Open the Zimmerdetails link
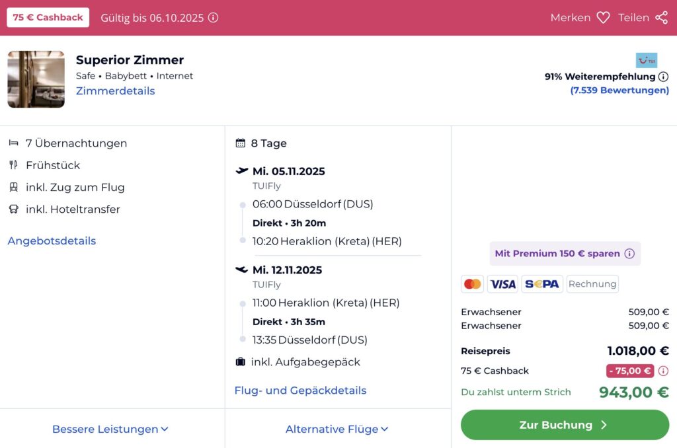Viewport: 677px width, 448px height. click(115, 91)
